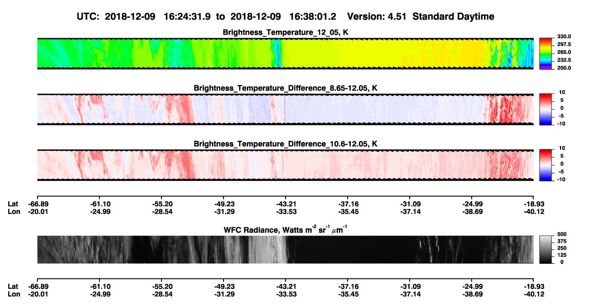Click the 500 maximum on the WFC color bar

(x=563, y=234)
